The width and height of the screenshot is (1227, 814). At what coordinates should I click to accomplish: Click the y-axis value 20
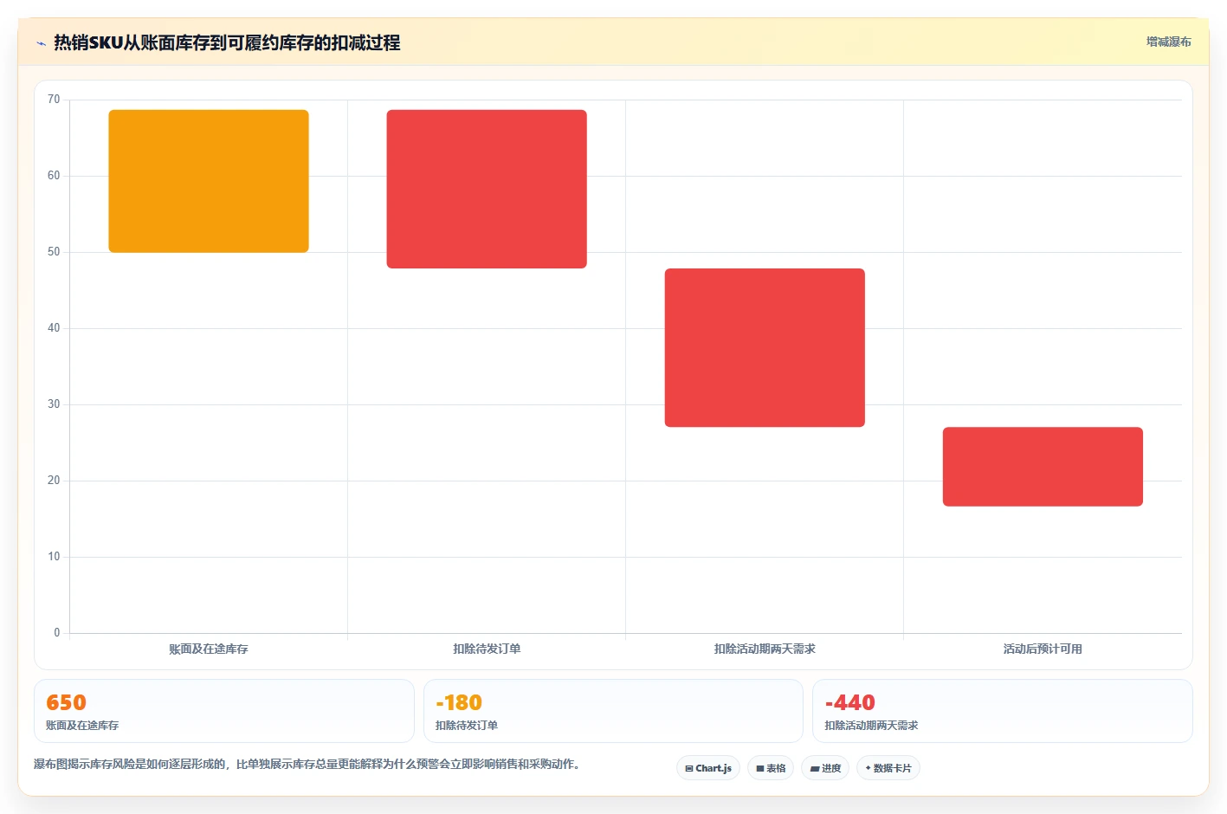click(54, 481)
